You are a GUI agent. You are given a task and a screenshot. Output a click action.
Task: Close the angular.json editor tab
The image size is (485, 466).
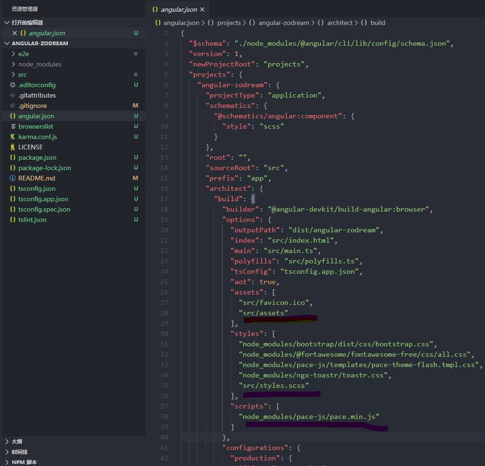[202, 9]
